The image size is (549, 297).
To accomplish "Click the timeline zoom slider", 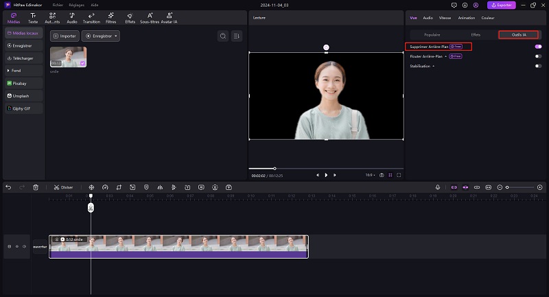I will pyautogui.click(x=522, y=187).
